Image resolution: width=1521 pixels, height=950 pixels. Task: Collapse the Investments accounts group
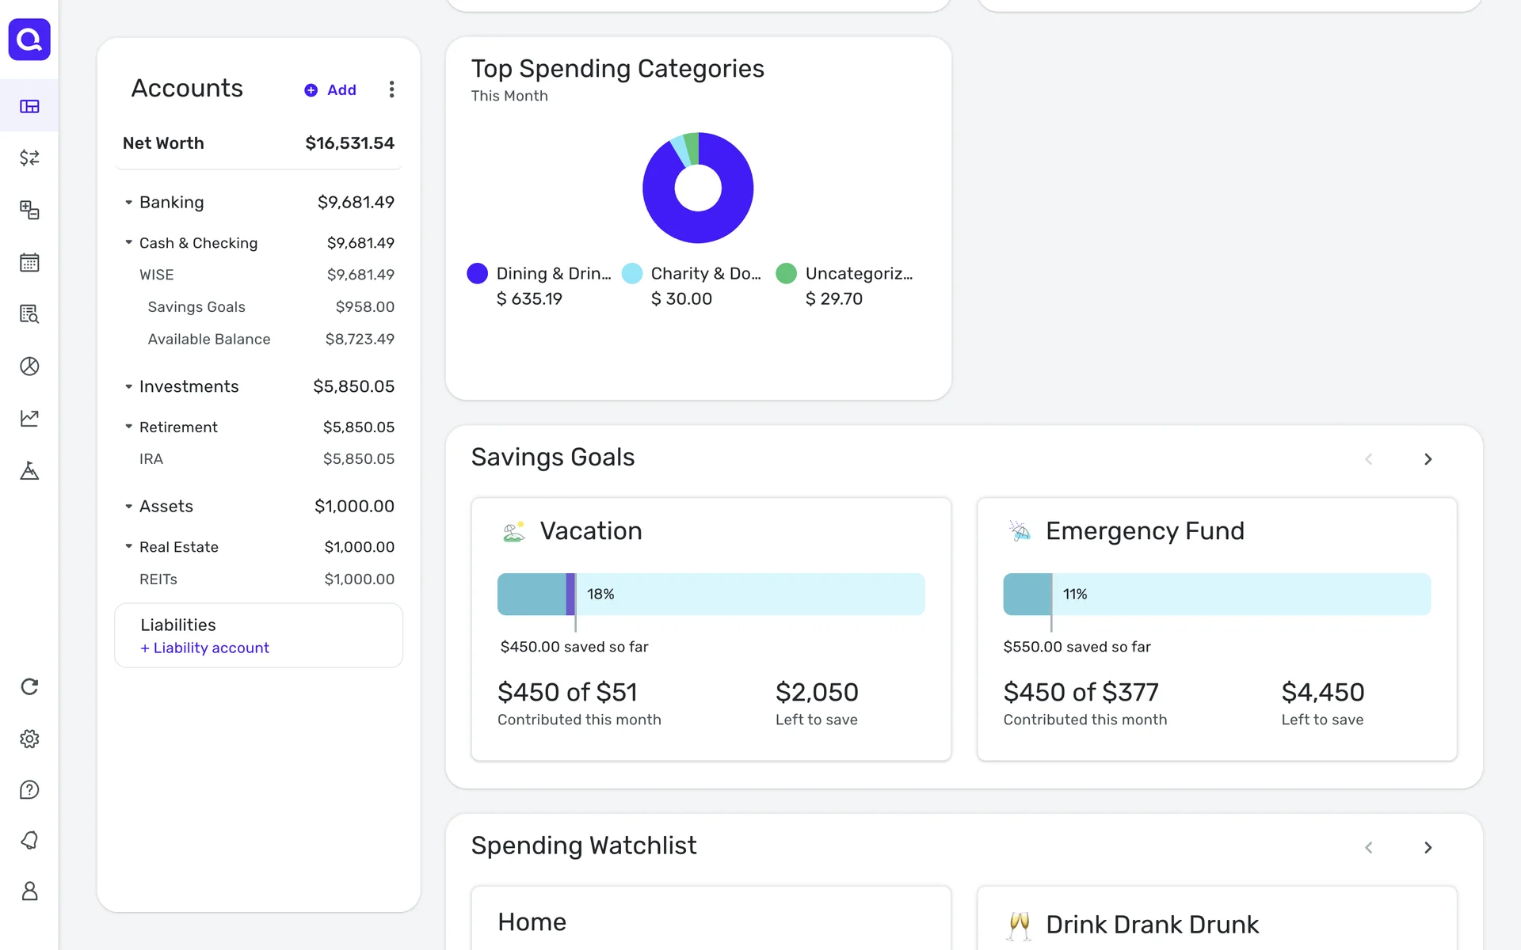tap(128, 387)
